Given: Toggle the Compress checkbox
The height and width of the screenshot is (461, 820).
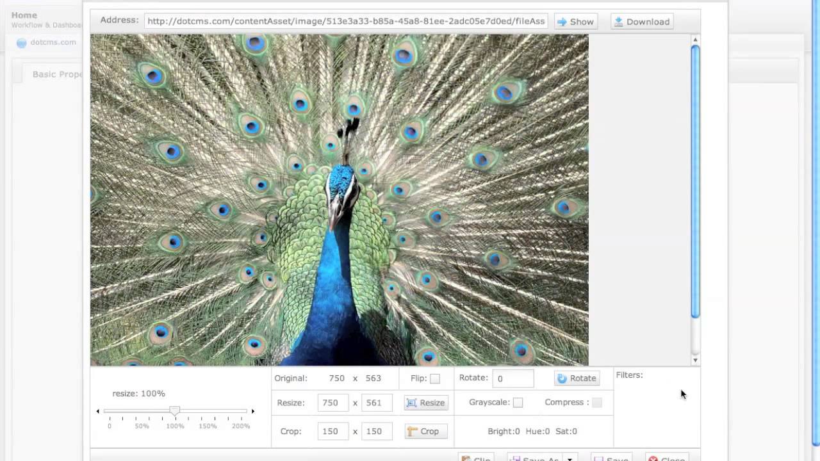Looking at the screenshot, I should (597, 403).
